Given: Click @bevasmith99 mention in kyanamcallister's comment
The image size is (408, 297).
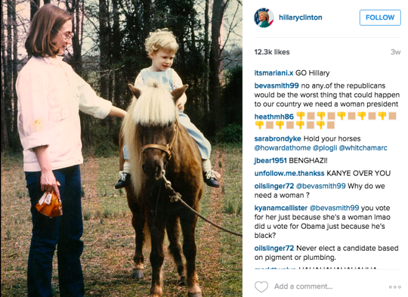Looking at the screenshot, I should tap(334, 208).
